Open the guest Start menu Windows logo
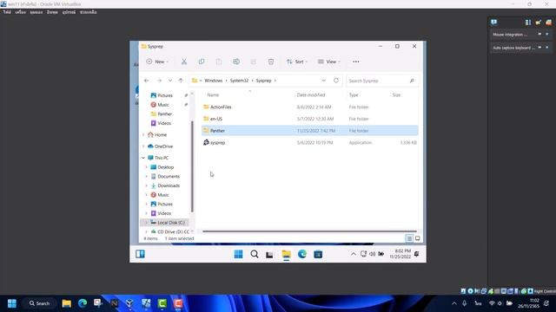 (238, 254)
